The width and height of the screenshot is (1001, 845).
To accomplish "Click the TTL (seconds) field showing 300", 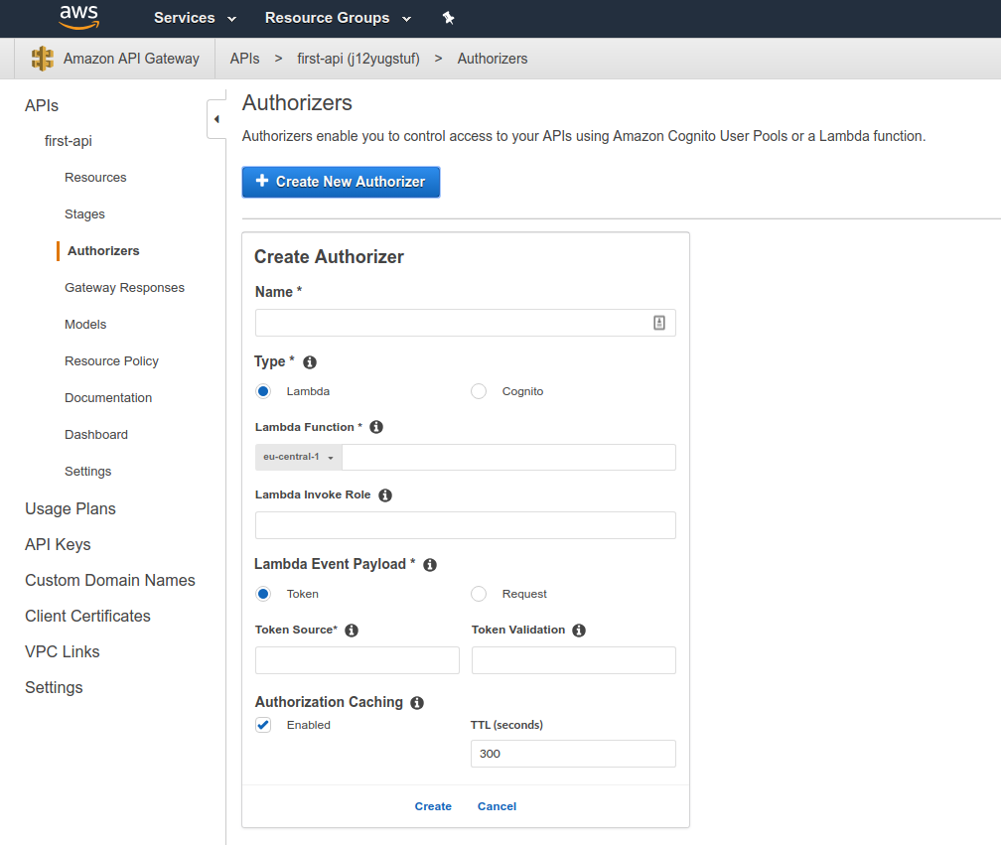I will 573,754.
